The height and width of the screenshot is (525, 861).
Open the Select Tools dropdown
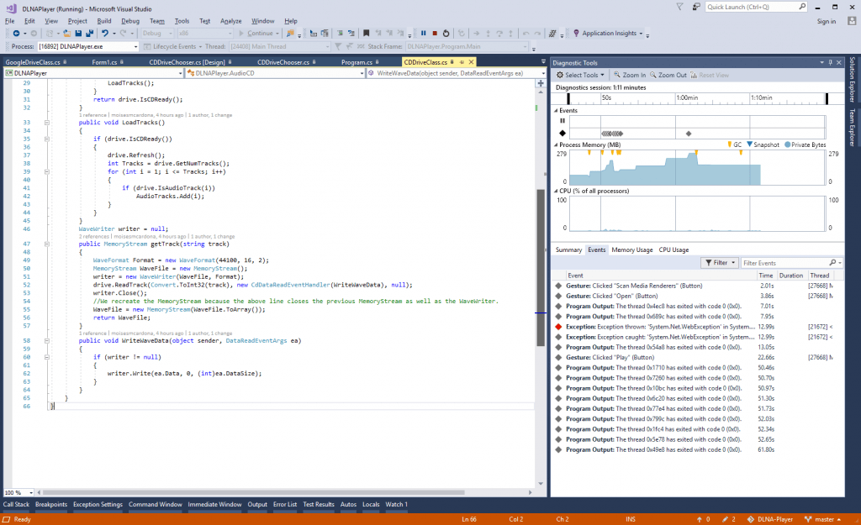click(x=581, y=75)
